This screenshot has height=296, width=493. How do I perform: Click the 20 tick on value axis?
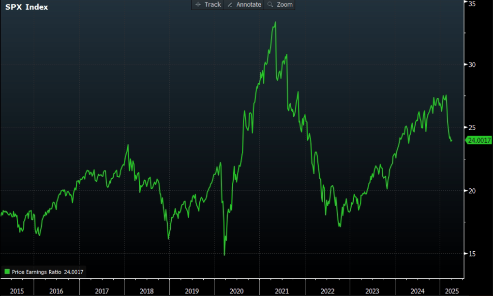[x=472, y=191]
